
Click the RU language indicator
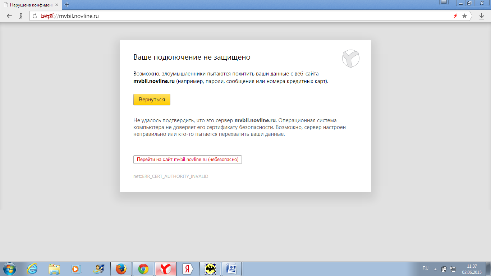(x=426, y=268)
